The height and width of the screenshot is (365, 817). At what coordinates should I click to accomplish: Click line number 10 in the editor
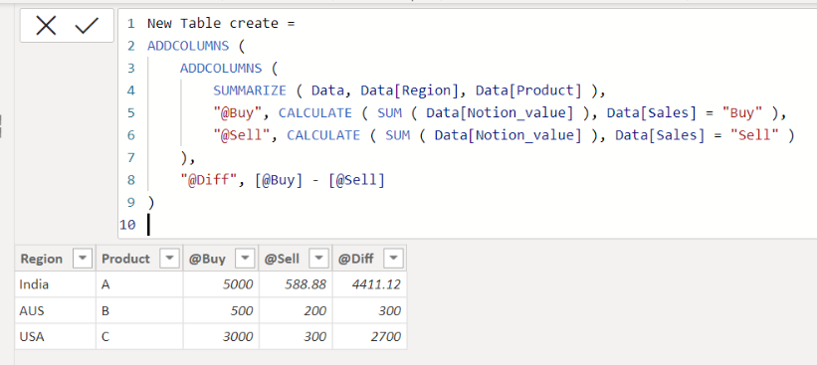(x=127, y=225)
